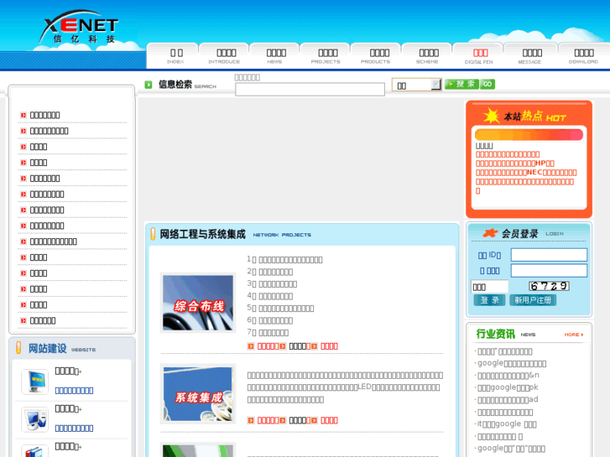Screen dimensions: 610x457
Task: Open the INDEX navigation tab
Action: click(x=176, y=56)
